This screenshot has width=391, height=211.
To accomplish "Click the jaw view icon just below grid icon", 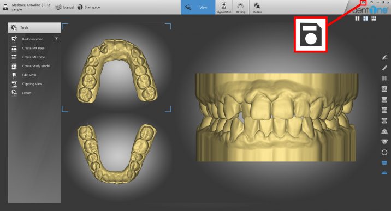I will pyautogui.click(x=384, y=89).
